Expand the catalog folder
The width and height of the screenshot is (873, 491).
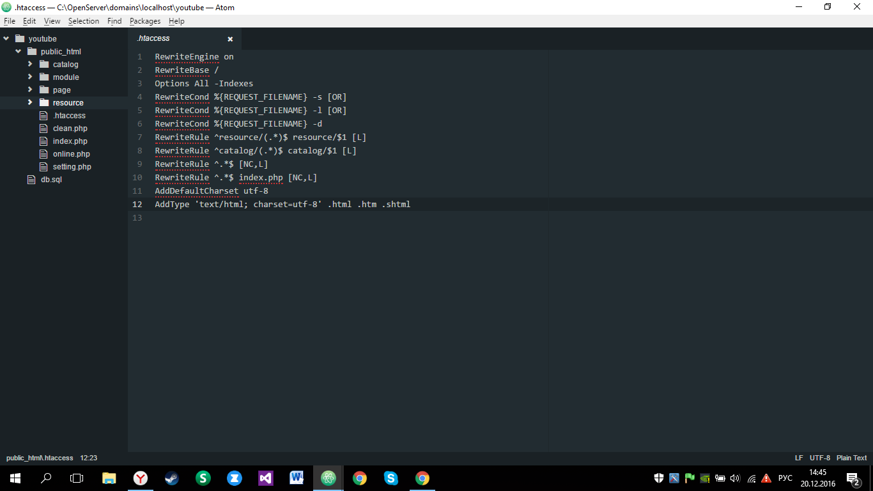[x=30, y=64]
